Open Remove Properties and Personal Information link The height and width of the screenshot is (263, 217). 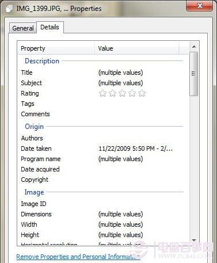point(78,257)
